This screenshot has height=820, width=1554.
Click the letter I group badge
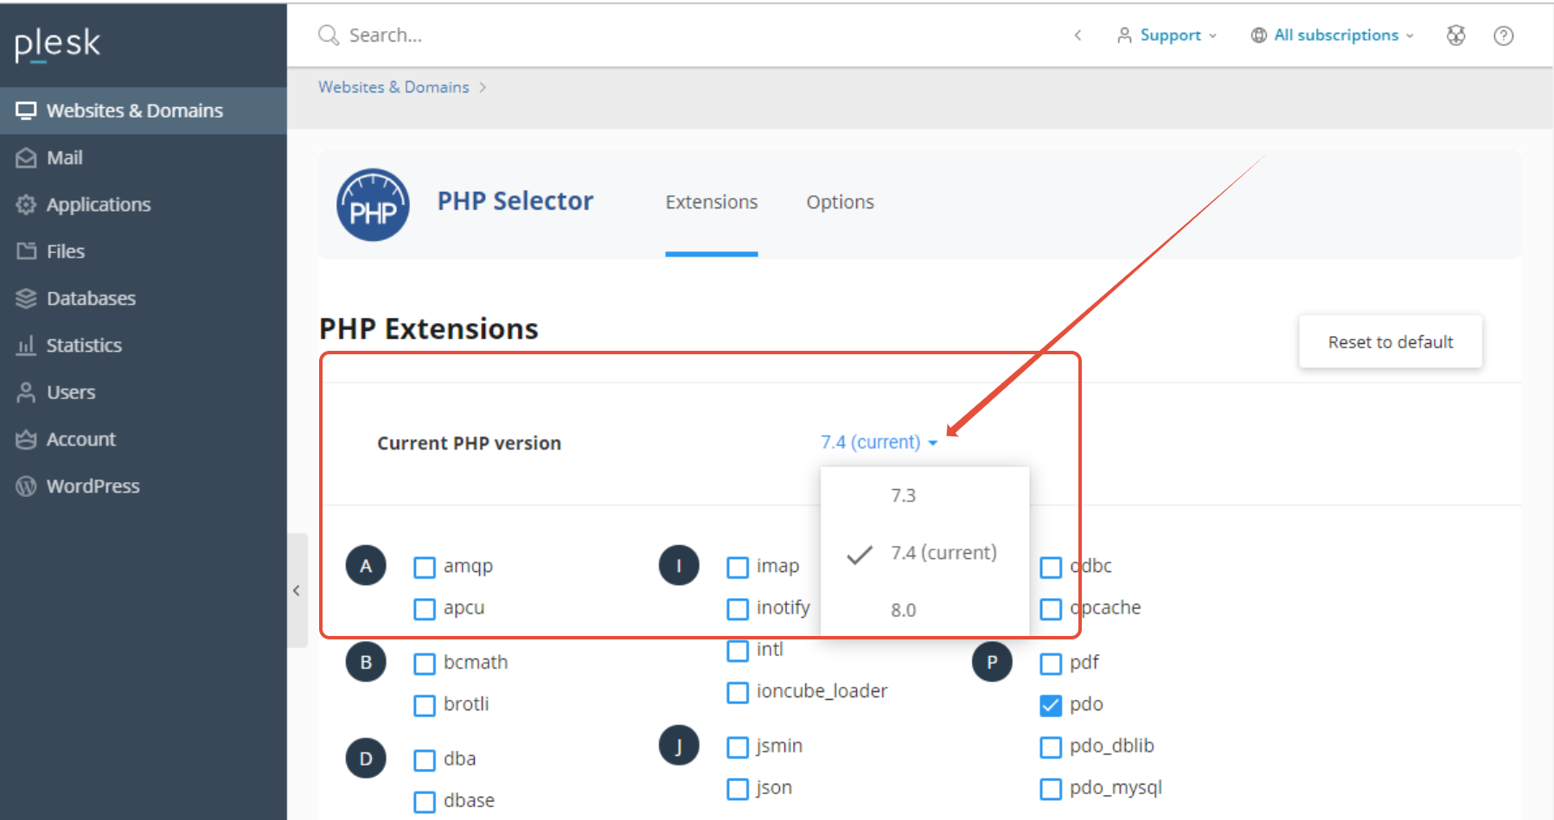(679, 566)
